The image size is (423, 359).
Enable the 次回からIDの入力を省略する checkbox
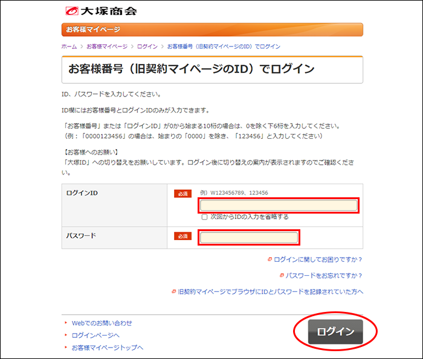204,217
